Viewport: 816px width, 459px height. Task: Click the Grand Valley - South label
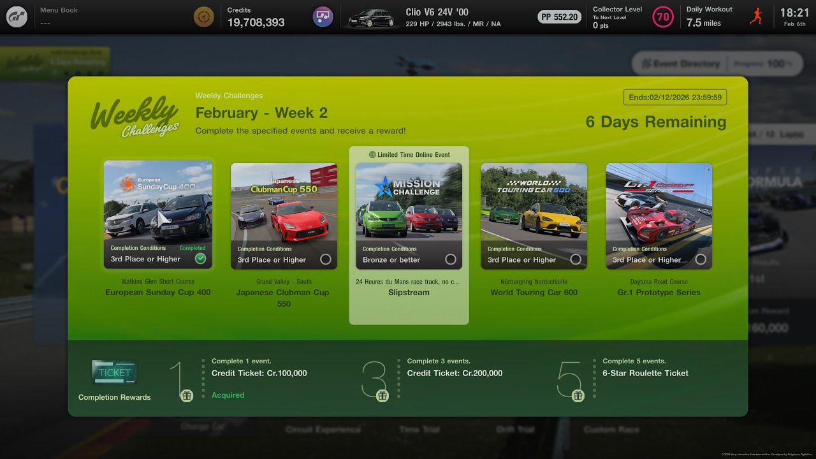(x=284, y=282)
